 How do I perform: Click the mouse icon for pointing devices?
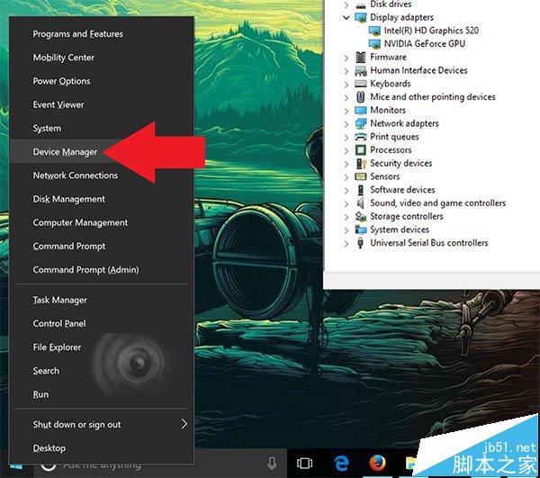click(x=361, y=97)
